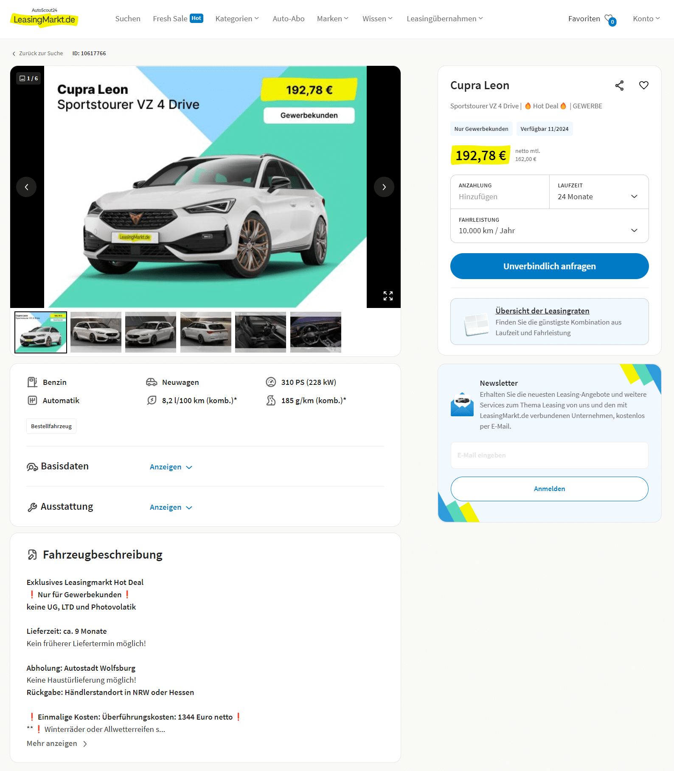
Task: Click the Unverbindlich anfragen button
Action: pyautogui.click(x=549, y=266)
